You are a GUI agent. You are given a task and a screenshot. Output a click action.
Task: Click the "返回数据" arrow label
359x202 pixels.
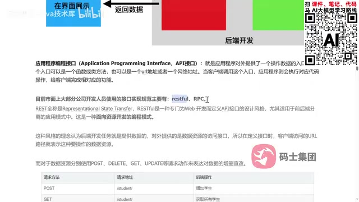click(129, 10)
